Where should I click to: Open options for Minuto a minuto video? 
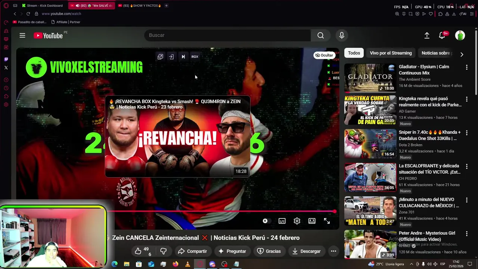[466, 200]
